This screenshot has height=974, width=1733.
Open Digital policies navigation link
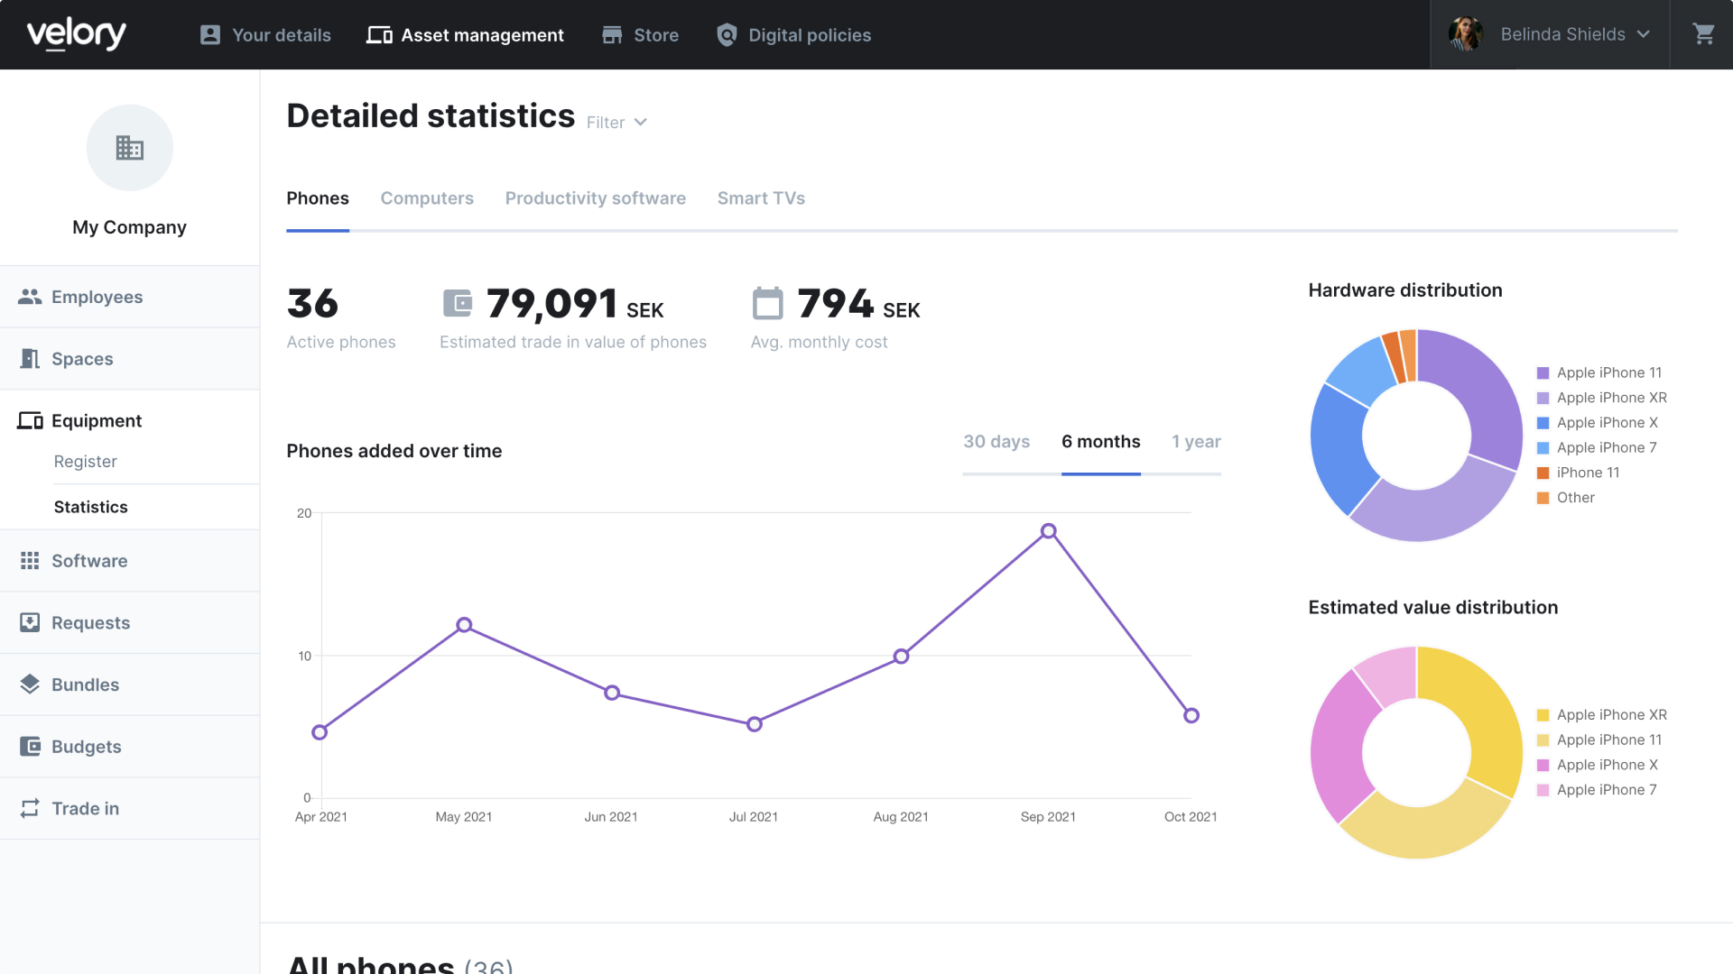point(793,35)
